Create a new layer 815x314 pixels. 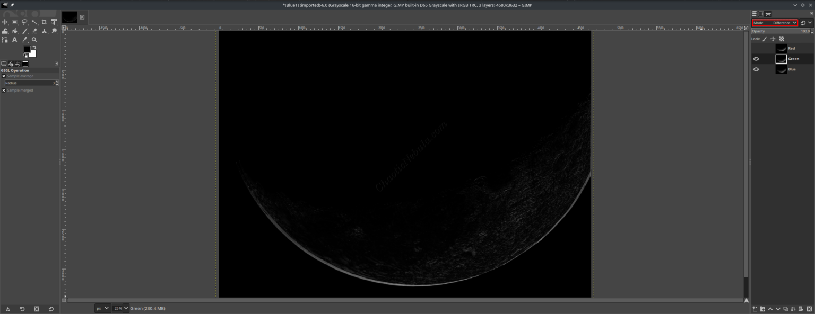pyautogui.click(x=755, y=309)
